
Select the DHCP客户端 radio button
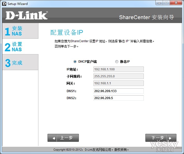coord(75,62)
